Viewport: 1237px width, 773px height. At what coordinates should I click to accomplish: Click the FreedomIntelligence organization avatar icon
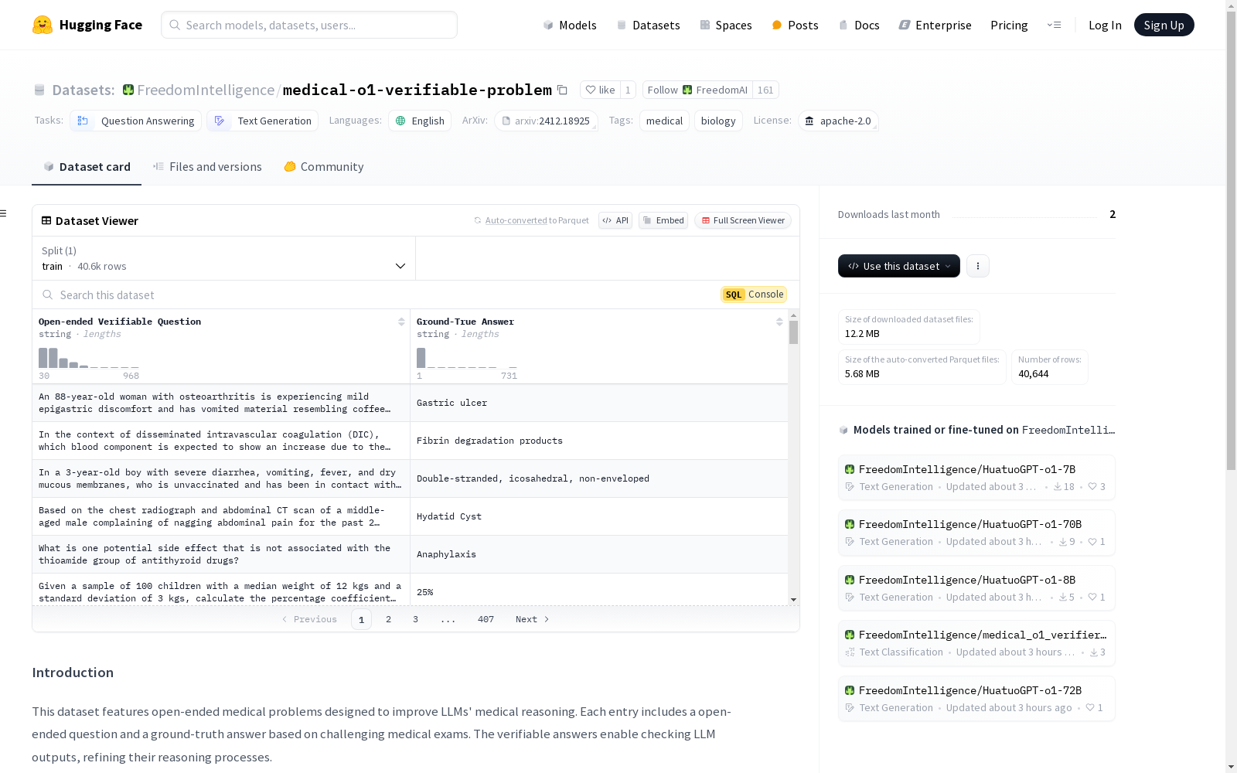(128, 90)
